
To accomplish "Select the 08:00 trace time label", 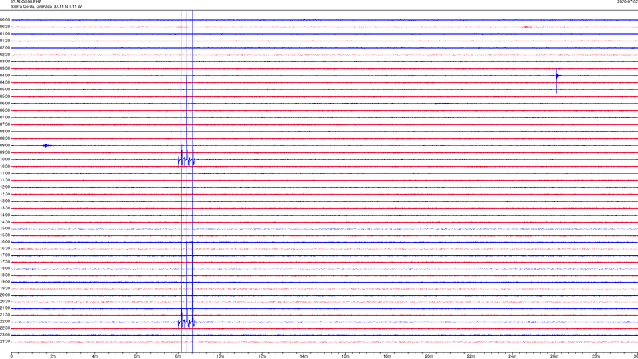I will coord(5,132).
